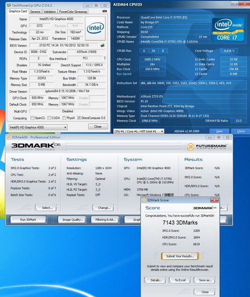Click the CPU Clock 1600.2 MHz value
Image resolution: width=250 pixels, height=297 pixels.
152,59
